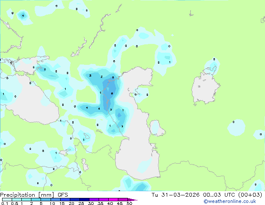Click the 1–2 mm legend color swatch
The image size is (265, 205).
point(26,200)
